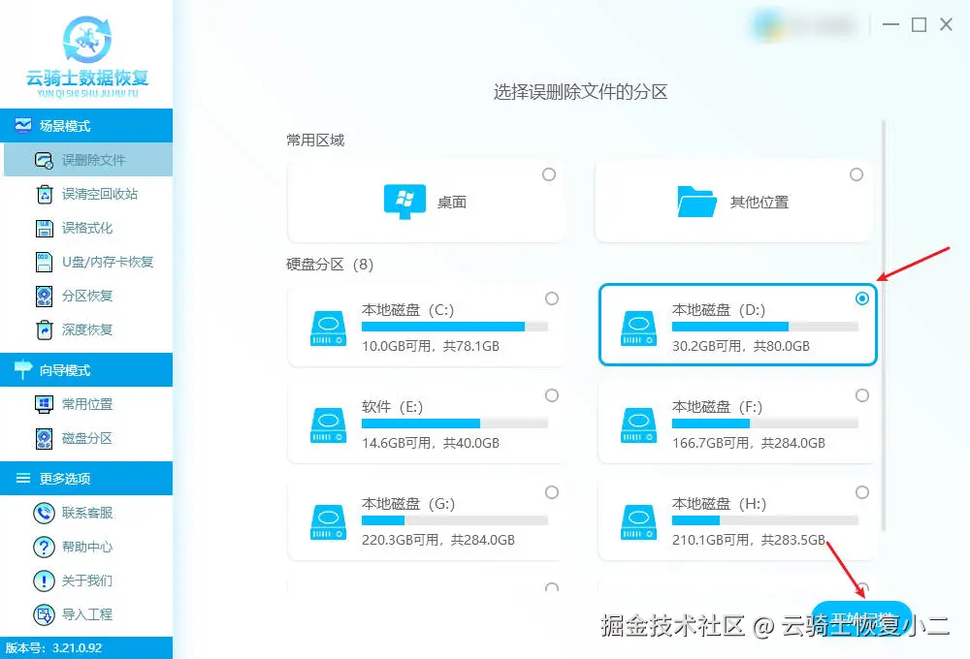Click the 深度恢复 icon
The width and height of the screenshot is (970, 659).
click(44, 330)
